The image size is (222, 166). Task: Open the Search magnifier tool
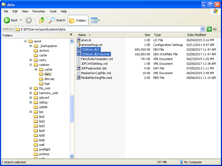pyautogui.click(x=57, y=20)
